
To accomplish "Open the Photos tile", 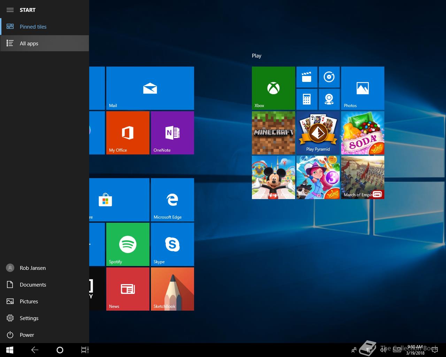I will pos(363,88).
